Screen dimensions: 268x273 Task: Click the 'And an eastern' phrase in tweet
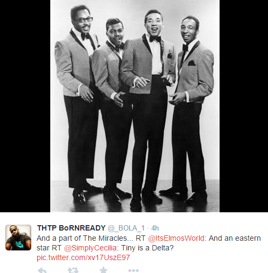235,238
